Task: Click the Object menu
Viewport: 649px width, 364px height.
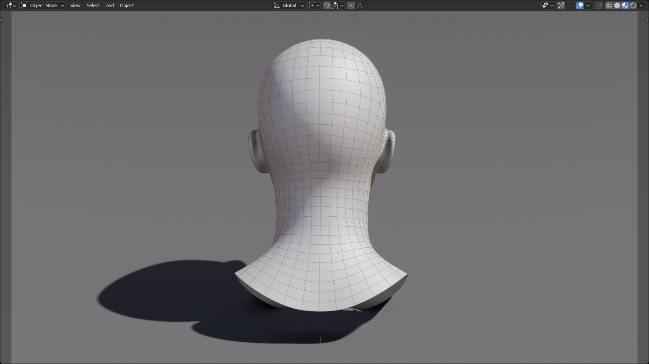Action: pos(127,5)
